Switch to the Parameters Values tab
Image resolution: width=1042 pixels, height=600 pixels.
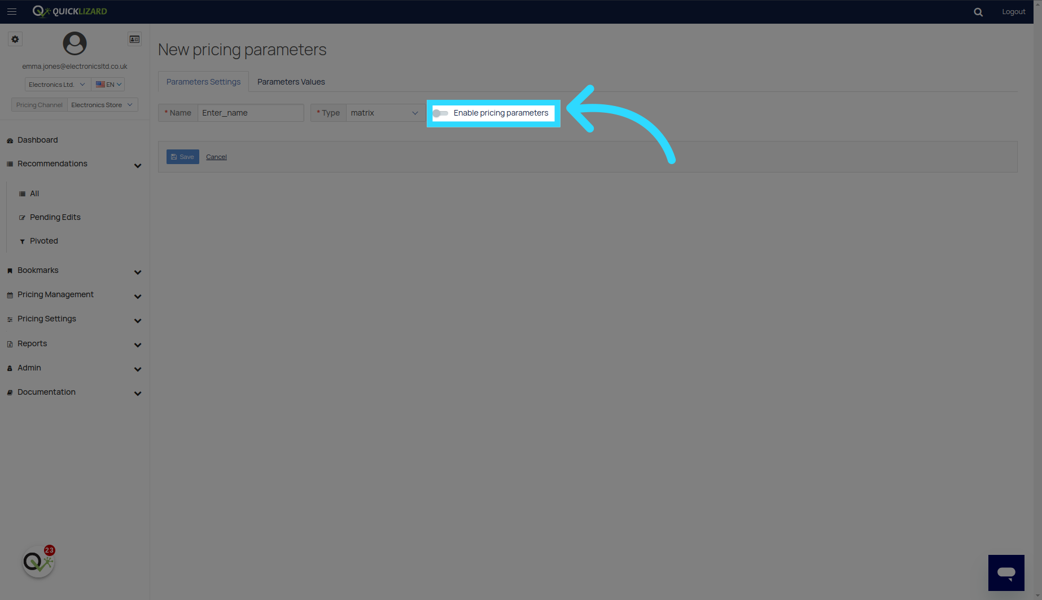point(291,81)
